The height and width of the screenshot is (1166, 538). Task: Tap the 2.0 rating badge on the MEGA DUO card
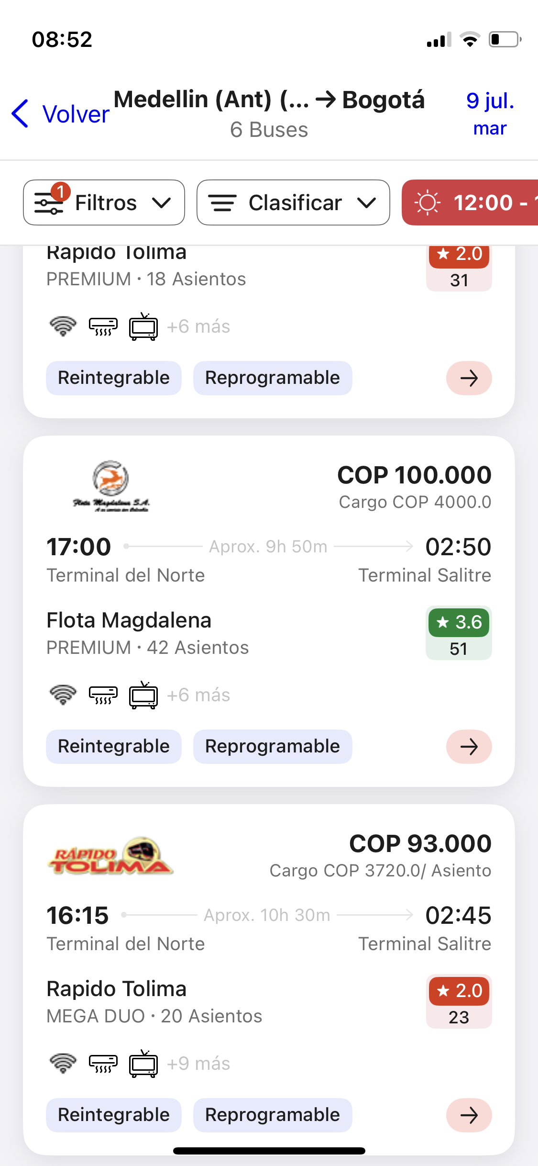[459, 1002]
